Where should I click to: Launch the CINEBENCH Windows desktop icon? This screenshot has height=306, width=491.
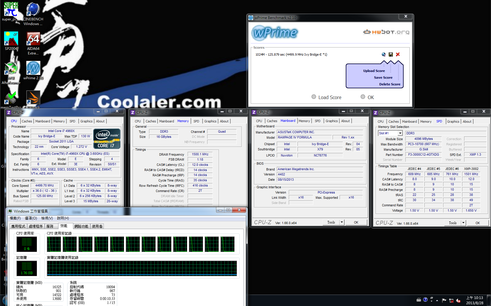[x=33, y=14]
